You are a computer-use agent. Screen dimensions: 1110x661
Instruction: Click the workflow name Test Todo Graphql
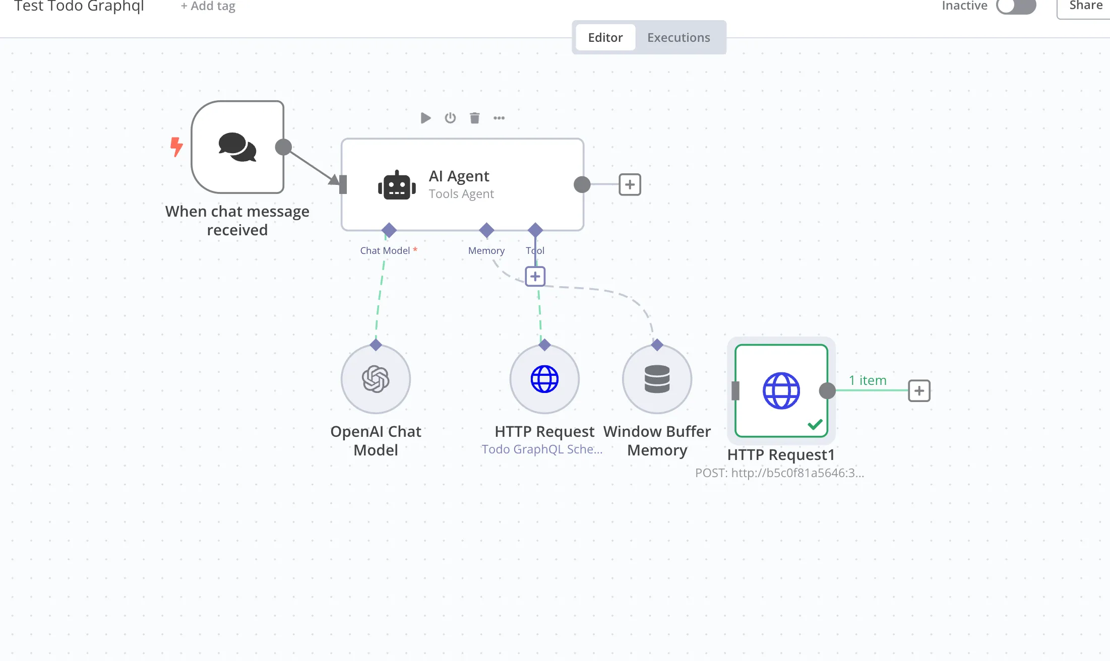[x=79, y=6]
